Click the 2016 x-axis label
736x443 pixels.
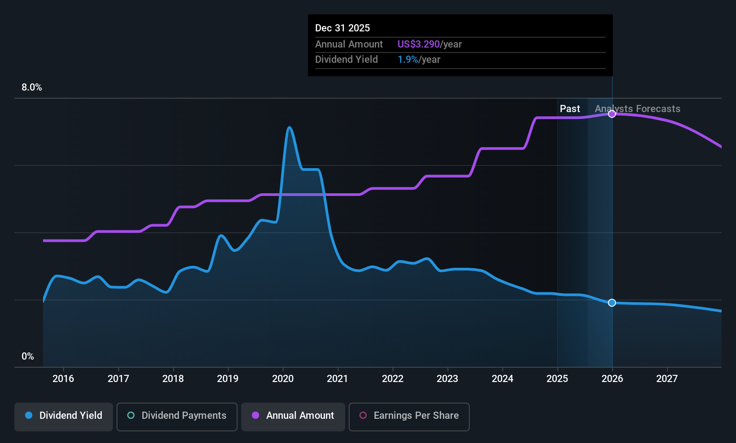[x=63, y=378]
